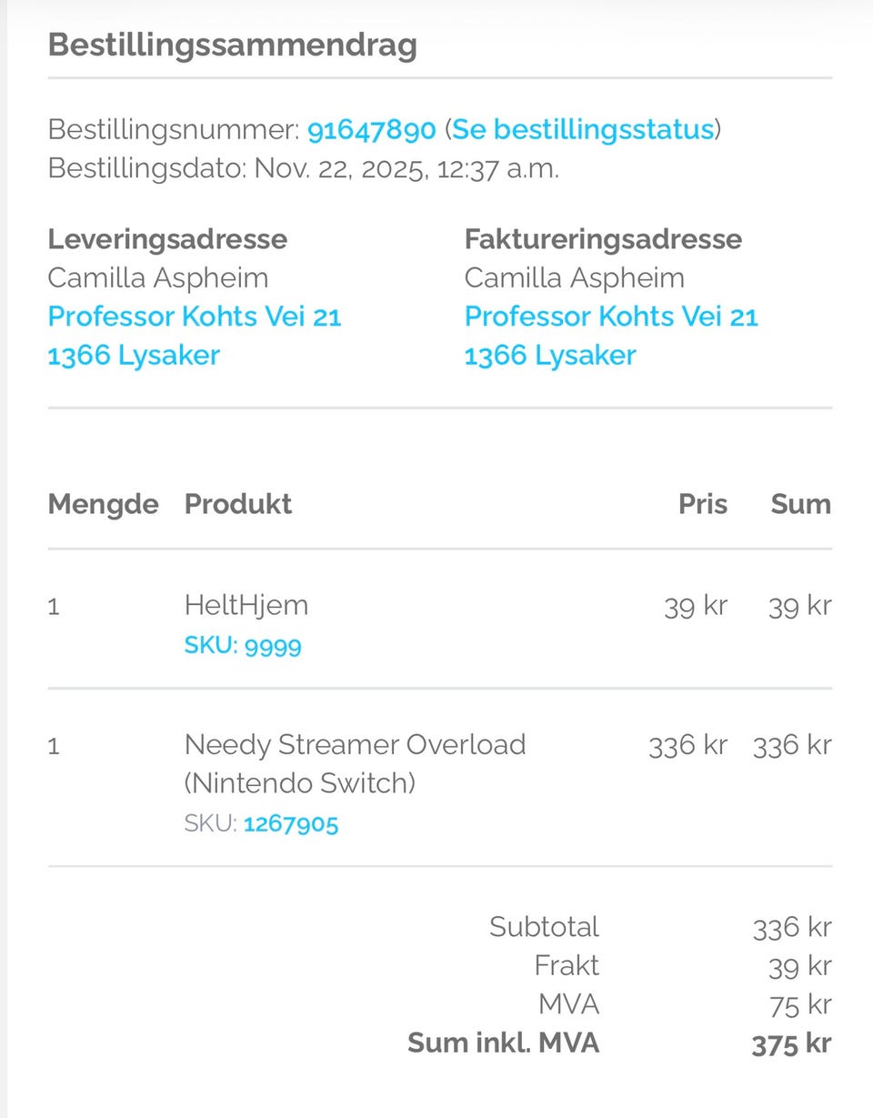Click the Mengde column header

103,504
